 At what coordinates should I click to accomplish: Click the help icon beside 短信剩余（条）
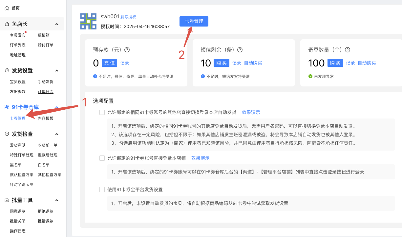(x=240, y=50)
